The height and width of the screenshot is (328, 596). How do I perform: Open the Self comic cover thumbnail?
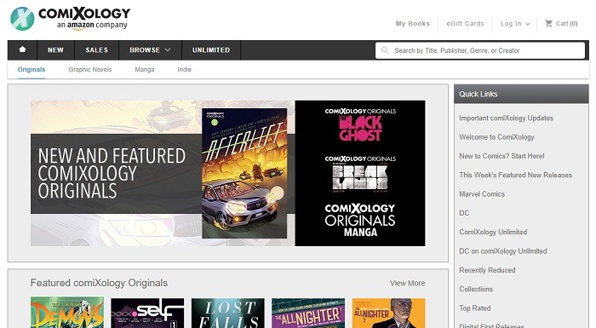(147, 313)
